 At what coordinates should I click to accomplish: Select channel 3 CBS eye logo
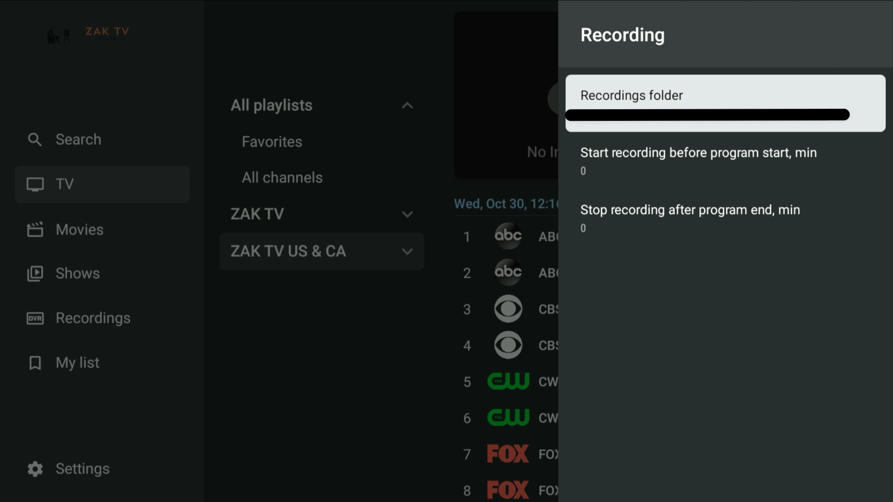point(508,309)
